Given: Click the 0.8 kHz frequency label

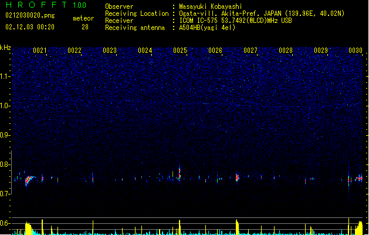Looking at the screenshot, I should click(x=5, y=164).
